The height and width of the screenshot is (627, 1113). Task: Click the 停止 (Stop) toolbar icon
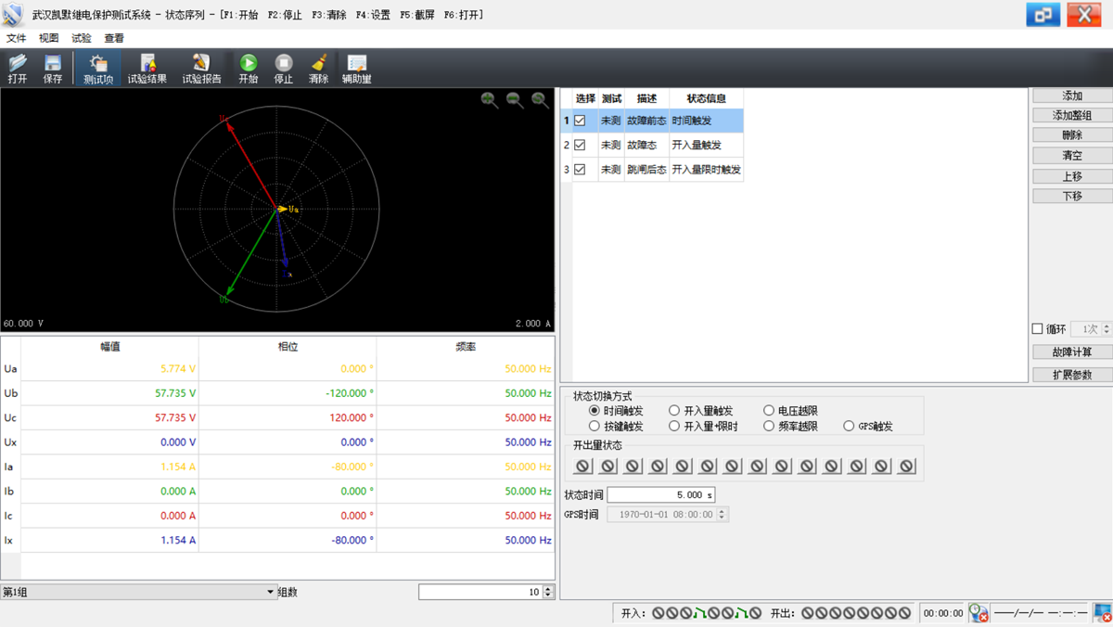pyautogui.click(x=283, y=63)
